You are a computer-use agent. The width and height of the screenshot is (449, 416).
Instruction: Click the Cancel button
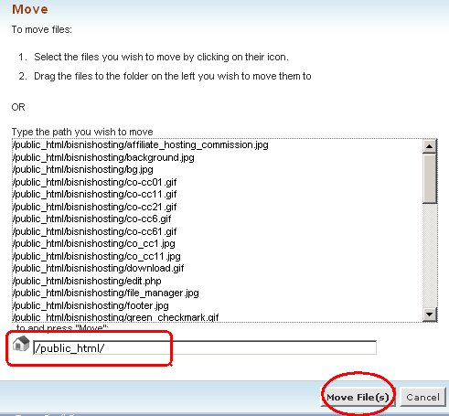tap(422, 397)
